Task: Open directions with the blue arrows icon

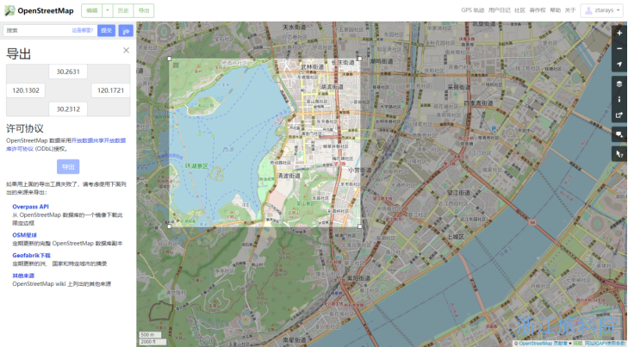Action: (126, 30)
